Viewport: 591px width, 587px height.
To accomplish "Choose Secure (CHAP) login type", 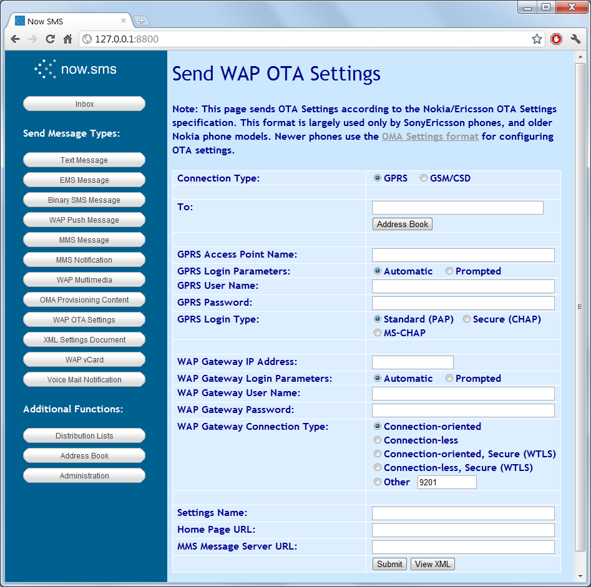I will 467,319.
